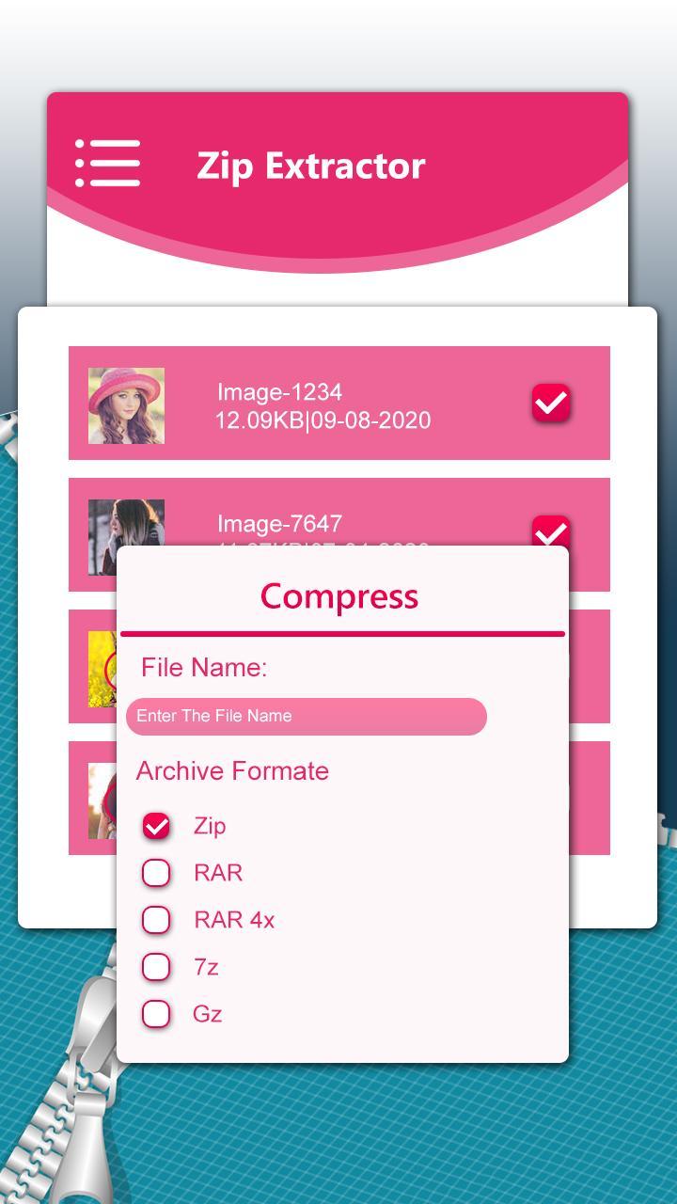The height and width of the screenshot is (1204, 677).
Task: Click the RAR 4x label text
Action: [x=234, y=920]
